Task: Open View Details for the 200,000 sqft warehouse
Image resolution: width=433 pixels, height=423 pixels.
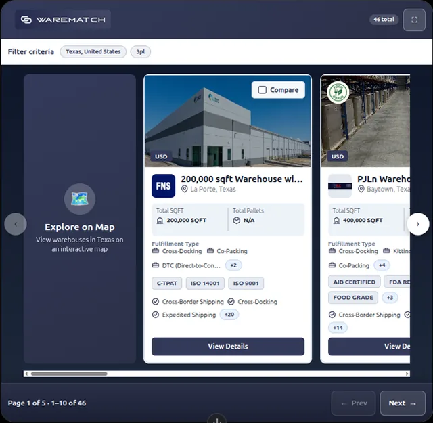Action: pyautogui.click(x=228, y=347)
